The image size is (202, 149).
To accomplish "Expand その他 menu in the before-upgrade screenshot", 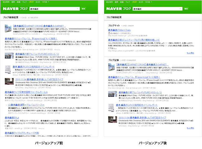I will tap(46, 2).
